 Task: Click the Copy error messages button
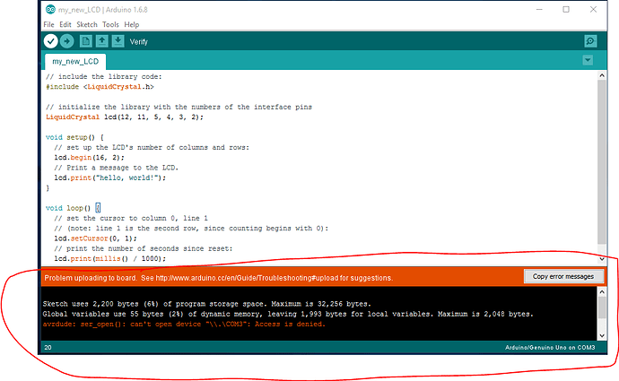click(x=563, y=276)
